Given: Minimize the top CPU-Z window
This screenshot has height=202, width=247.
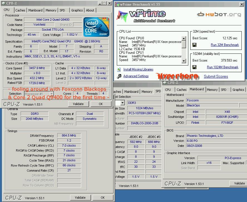Looking at the screenshot, I should [100, 3].
